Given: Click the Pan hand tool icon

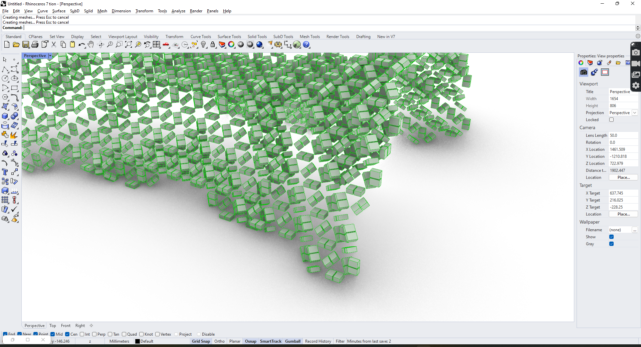Looking at the screenshot, I should [91, 44].
